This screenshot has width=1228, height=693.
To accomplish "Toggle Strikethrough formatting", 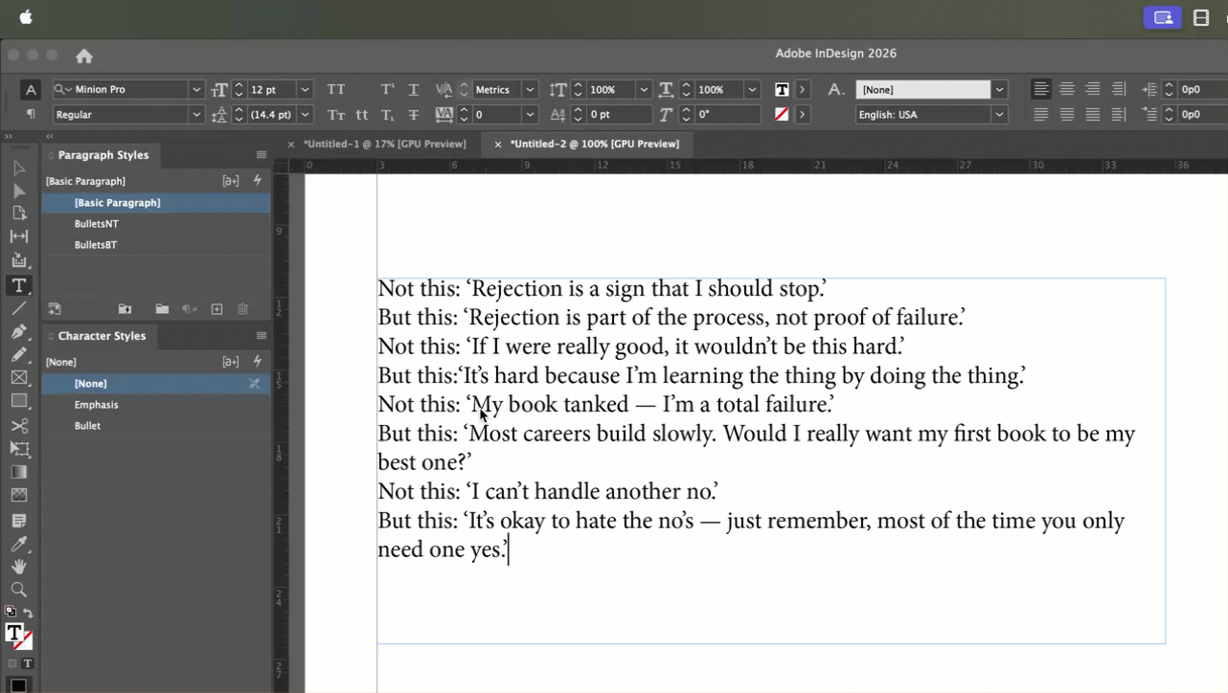I will coord(414,115).
